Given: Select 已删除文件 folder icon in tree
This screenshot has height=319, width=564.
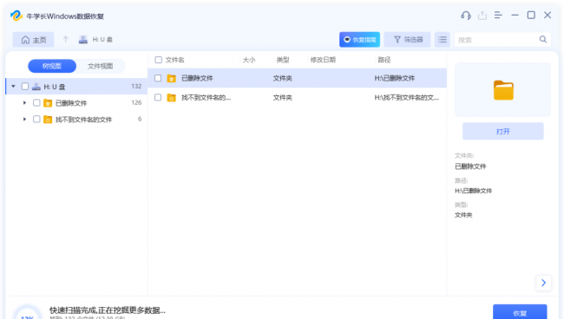Looking at the screenshot, I should 48,103.
